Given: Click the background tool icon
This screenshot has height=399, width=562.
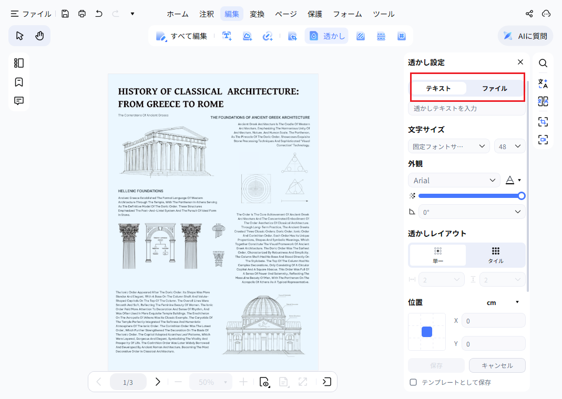Looking at the screenshot, I should point(361,36).
